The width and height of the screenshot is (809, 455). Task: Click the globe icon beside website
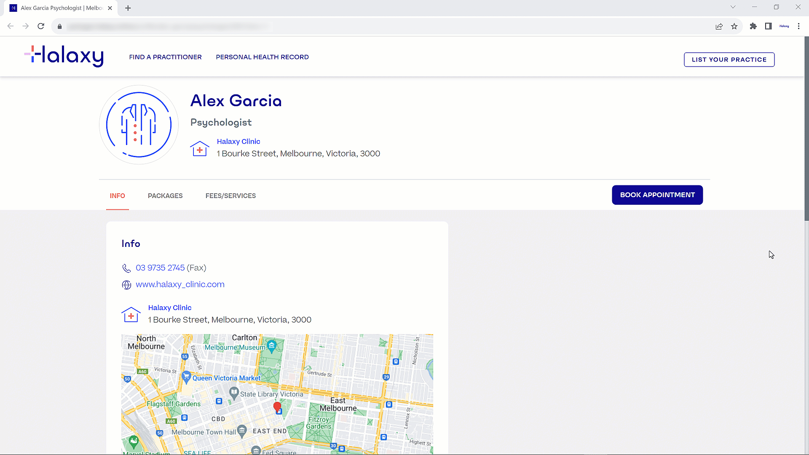[126, 285]
